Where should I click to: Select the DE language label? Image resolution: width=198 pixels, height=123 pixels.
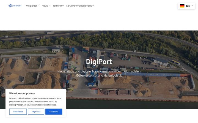point(188,6)
